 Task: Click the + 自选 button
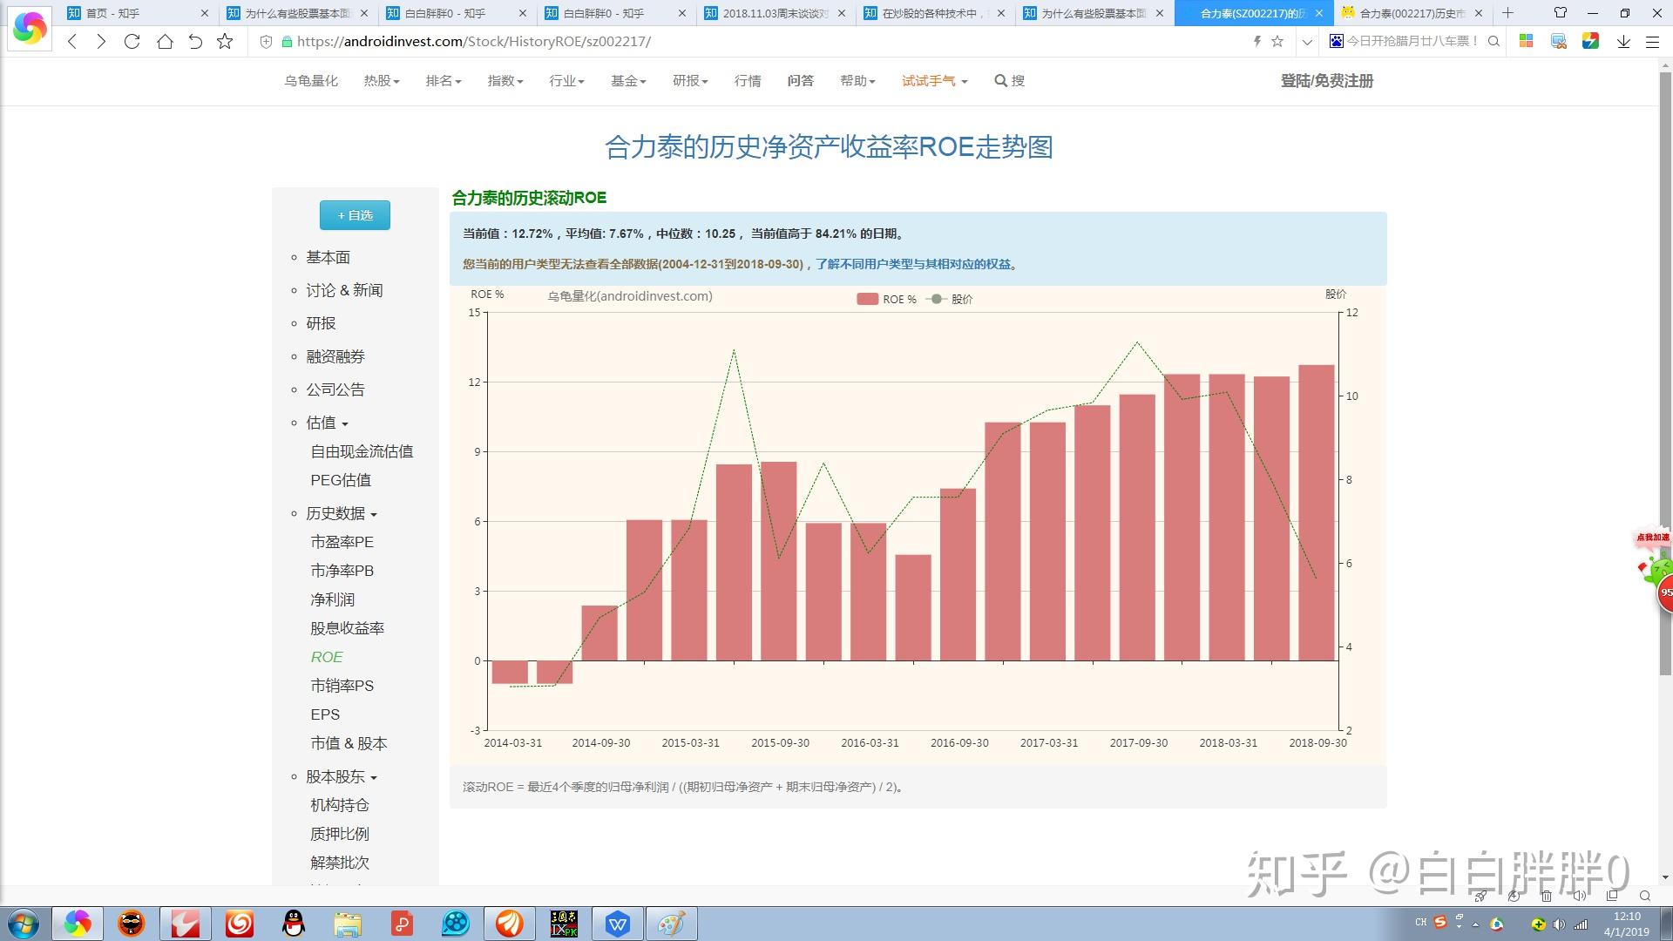[x=355, y=215]
